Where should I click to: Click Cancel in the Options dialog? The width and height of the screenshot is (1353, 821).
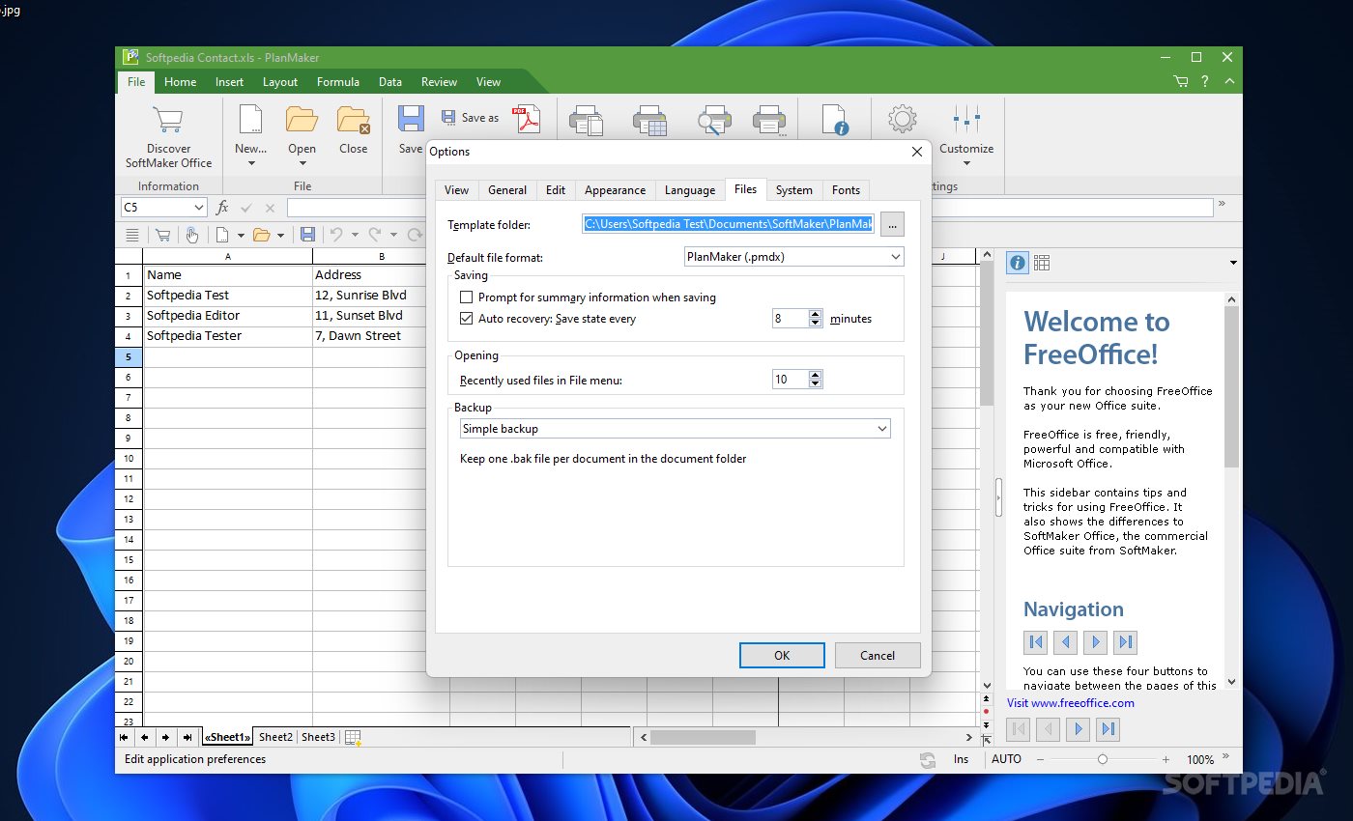(878, 655)
